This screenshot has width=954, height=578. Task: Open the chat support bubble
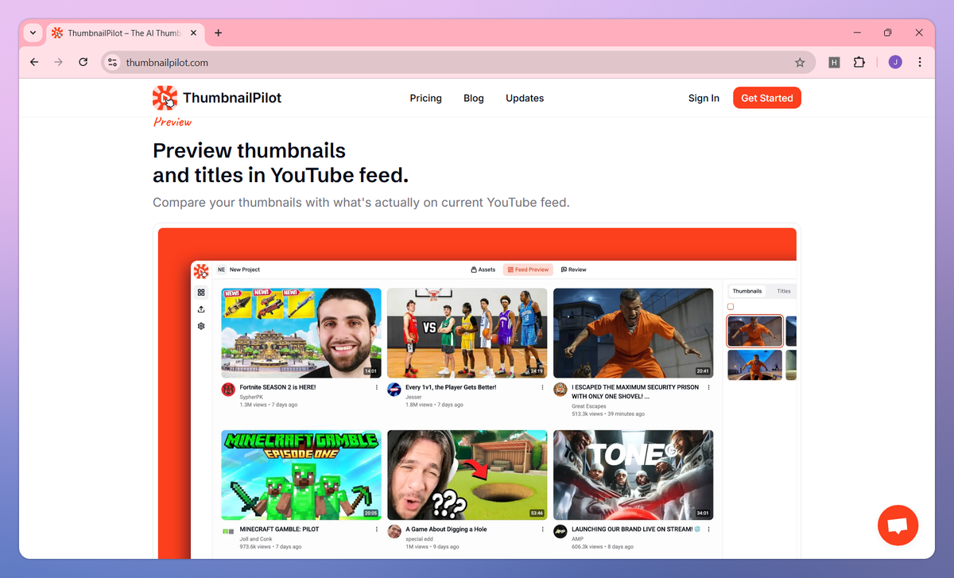click(898, 525)
